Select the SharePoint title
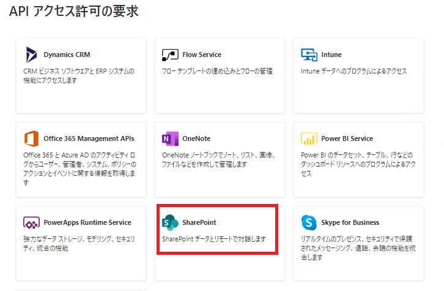The image size is (444, 291). (x=199, y=222)
